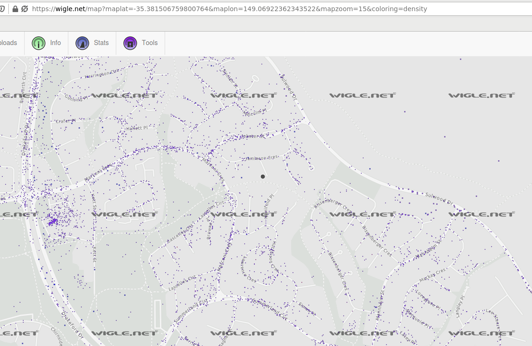Click the crossed-out permissions icon beside padlock
Image resolution: width=532 pixels, height=346 pixels.
pos(25,9)
